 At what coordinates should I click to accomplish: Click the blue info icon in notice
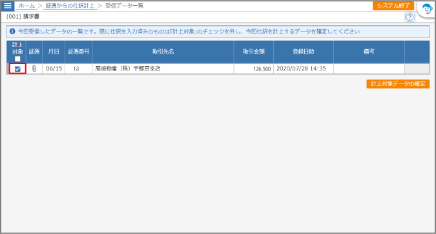click(12, 31)
